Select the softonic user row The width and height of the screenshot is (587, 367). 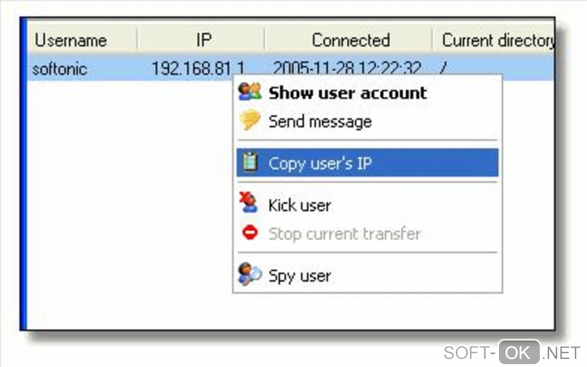click(x=291, y=68)
